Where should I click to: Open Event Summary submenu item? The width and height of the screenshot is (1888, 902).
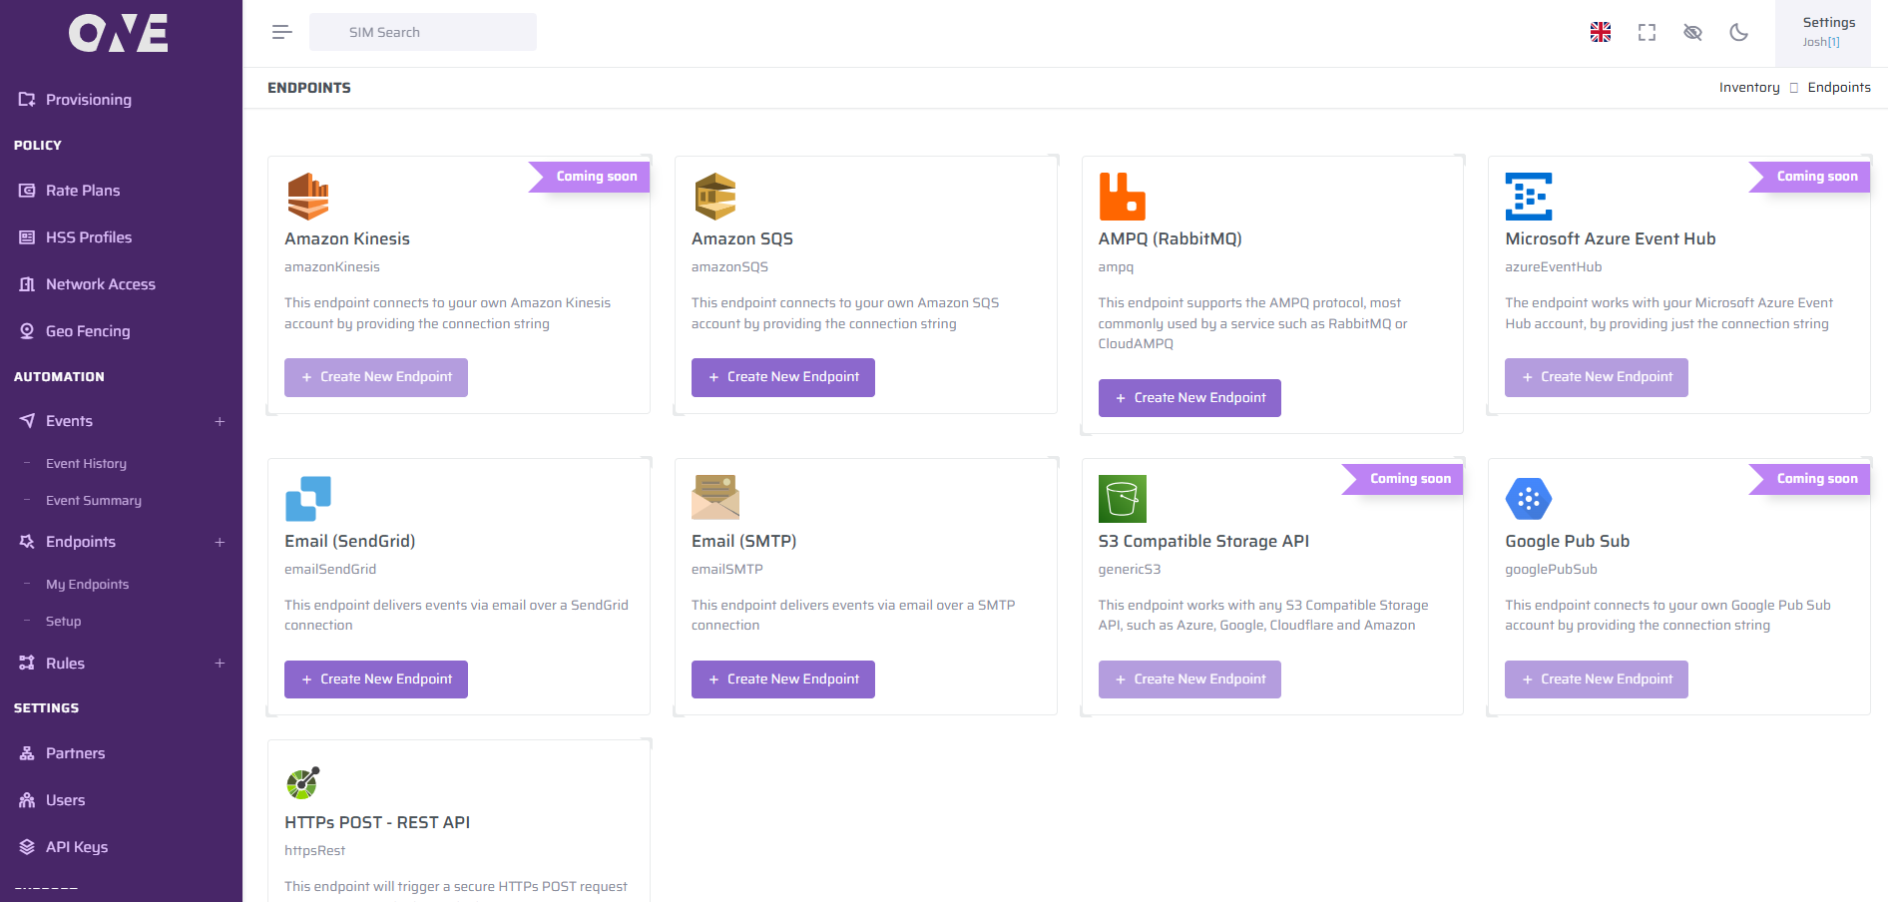[x=94, y=501]
